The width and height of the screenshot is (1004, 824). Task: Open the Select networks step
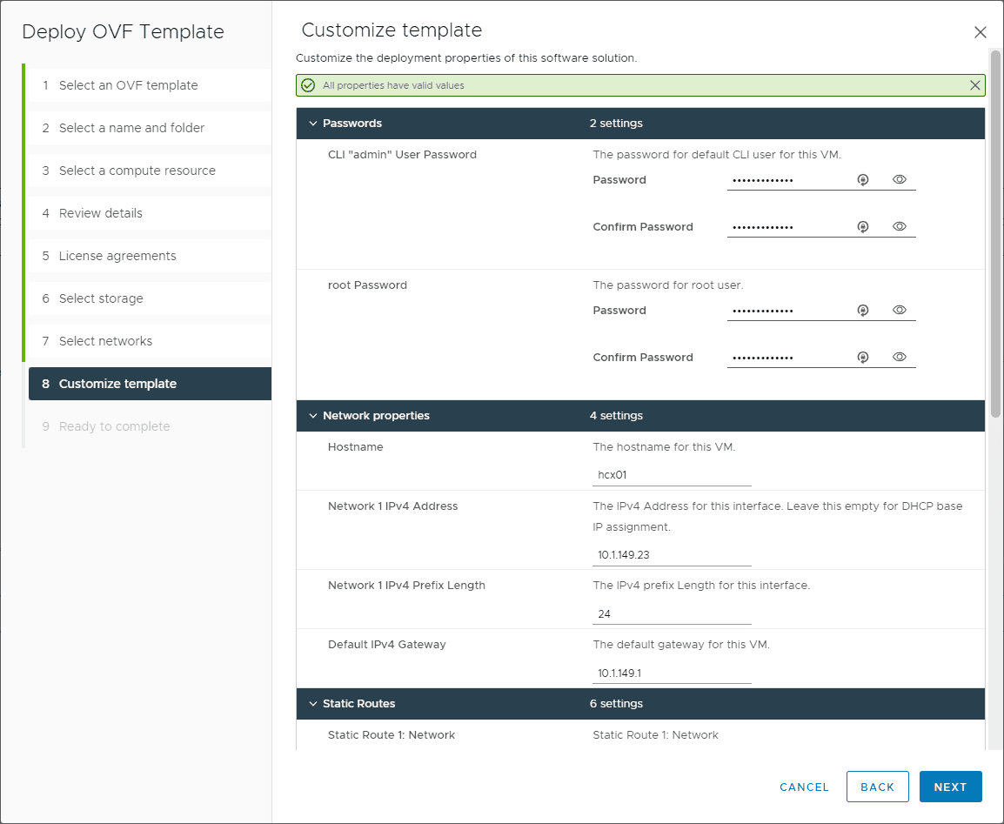pyautogui.click(x=105, y=341)
